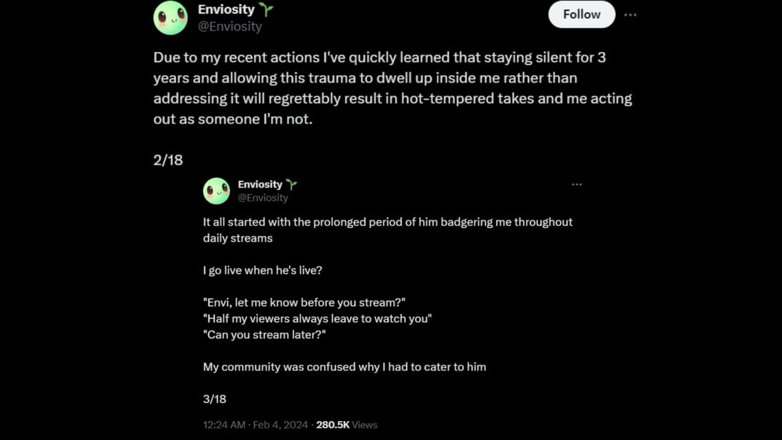Screen dimensions: 782x440
Task: Open the quoted tweet author's profile picture
Action: pyautogui.click(x=216, y=191)
